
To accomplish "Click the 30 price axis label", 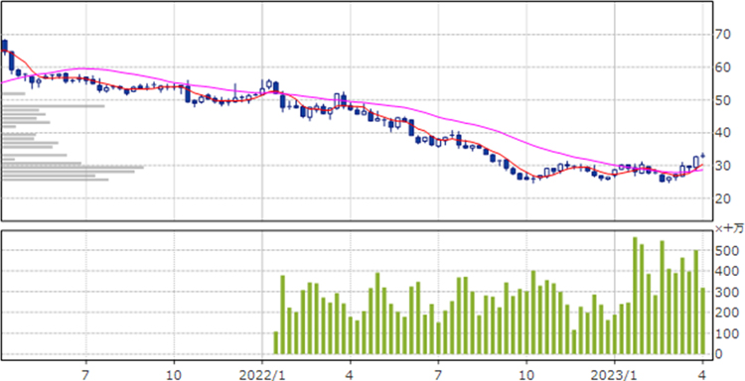I will (723, 166).
